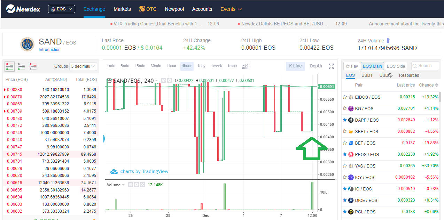The width and height of the screenshot is (444, 220).
Task: Expand the Volume indicator dropdown arrow
Action: click(123, 185)
